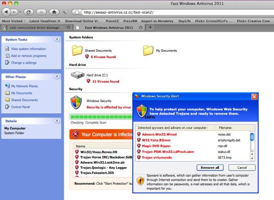This screenshot has height=200, width=274.
Task: Reload the page with the refresh button
Action: pos(26,11)
